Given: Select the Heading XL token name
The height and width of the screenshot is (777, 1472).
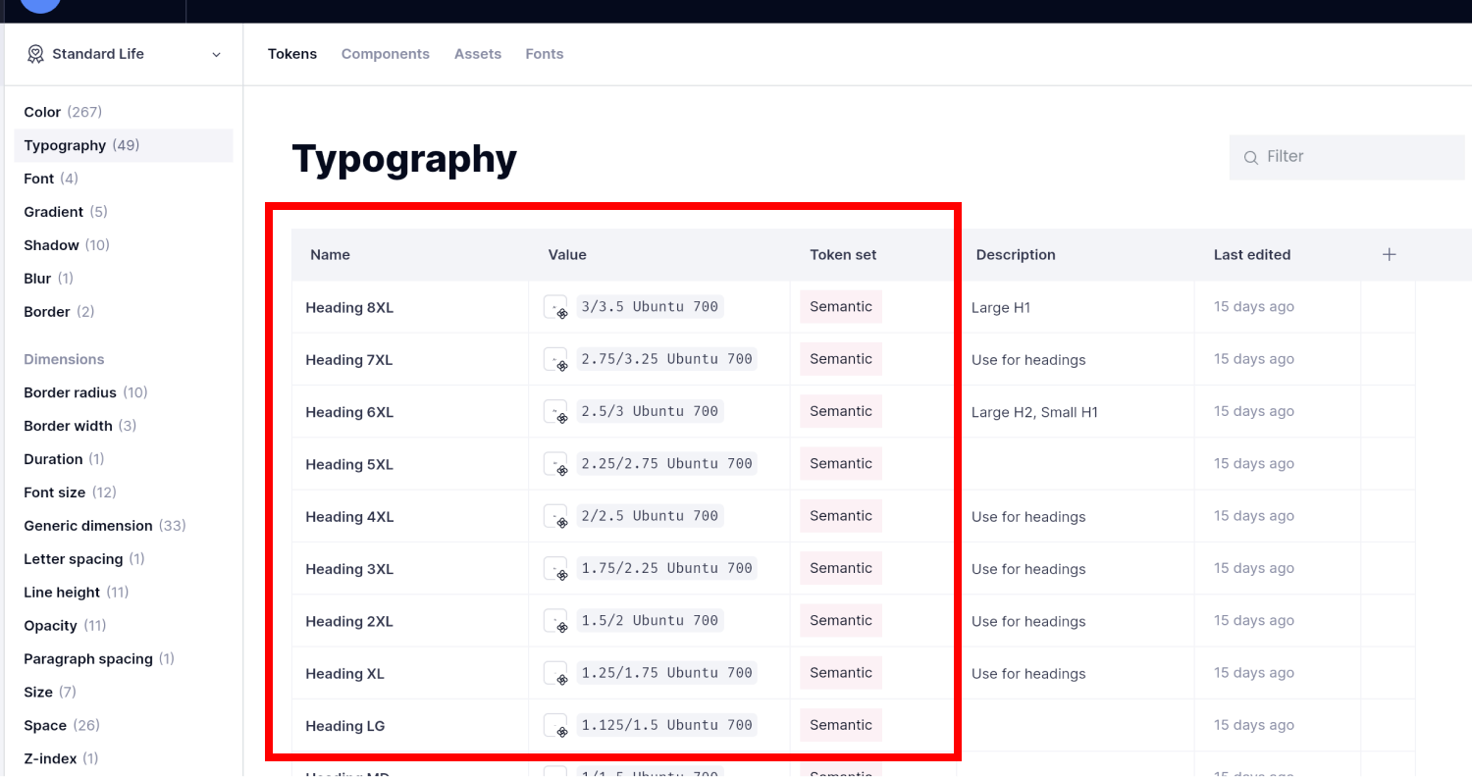Looking at the screenshot, I should [344, 674].
